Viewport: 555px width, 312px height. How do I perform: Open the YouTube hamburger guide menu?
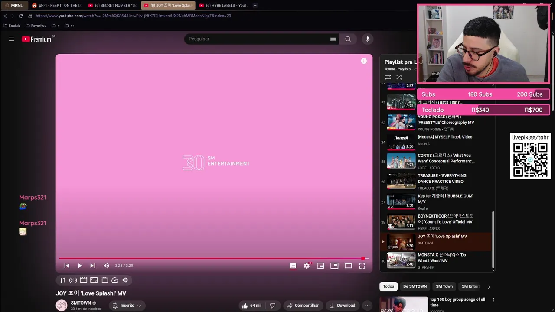click(x=11, y=39)
